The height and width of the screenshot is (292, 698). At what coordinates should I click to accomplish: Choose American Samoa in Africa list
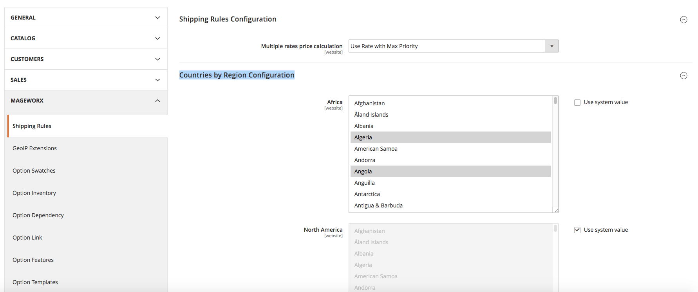(x=376, y=149)
